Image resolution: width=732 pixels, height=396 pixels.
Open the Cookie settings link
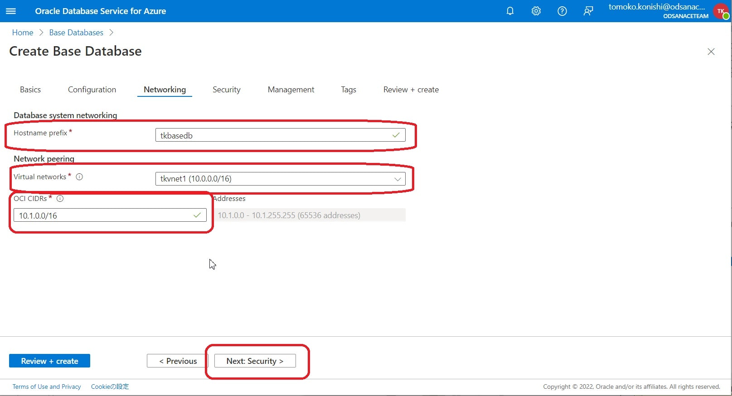(110, 386)
